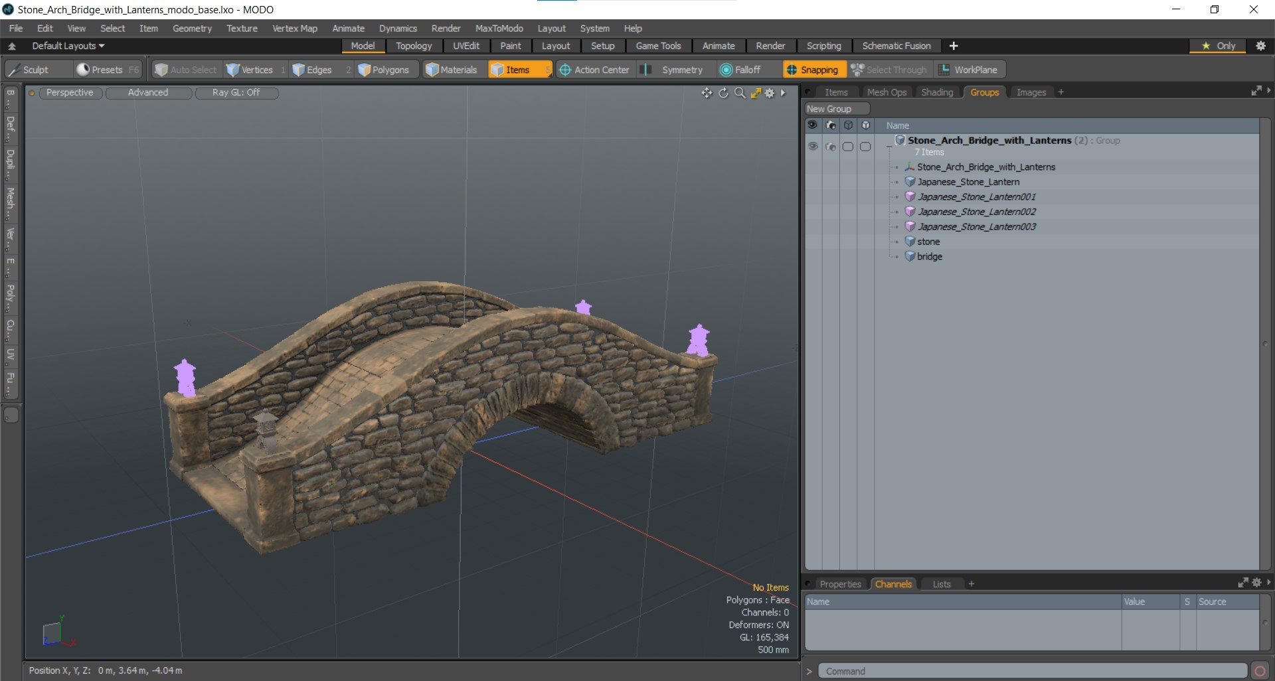Toggle the group's third column checkbox
Image resolution: width=1275 pixels, height=681 pixels.
(848, 146)
